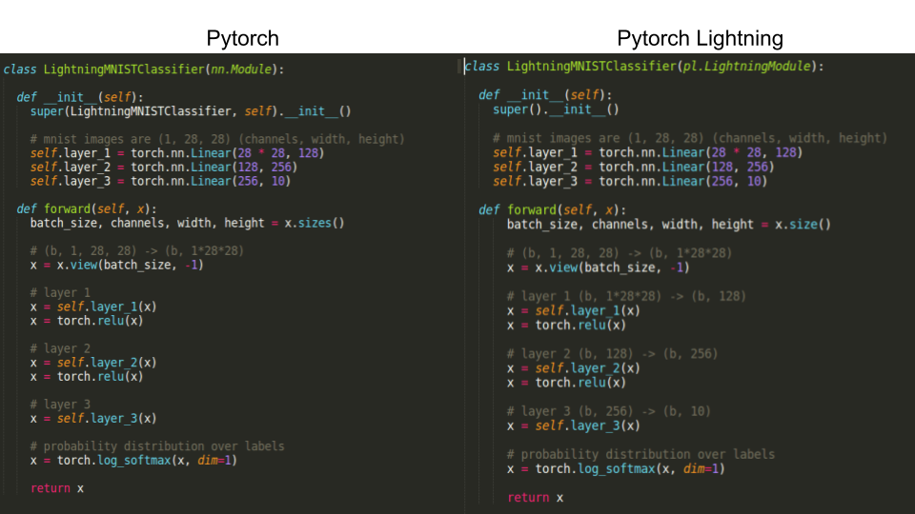Select comment "# layer 1 (b, 1*28*28) -> (b, 128)"
The height and width of the screenshot is (514, 915).
pos(626,296)
